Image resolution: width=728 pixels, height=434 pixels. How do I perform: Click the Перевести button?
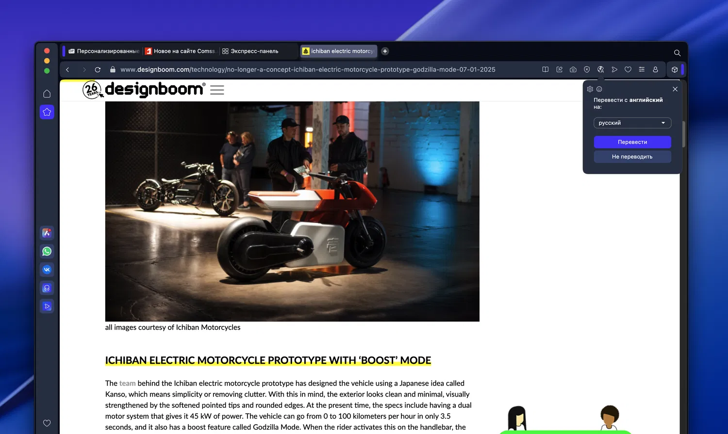(632, 142)
